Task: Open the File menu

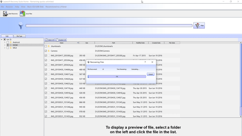Action: (x=2, y=7)
